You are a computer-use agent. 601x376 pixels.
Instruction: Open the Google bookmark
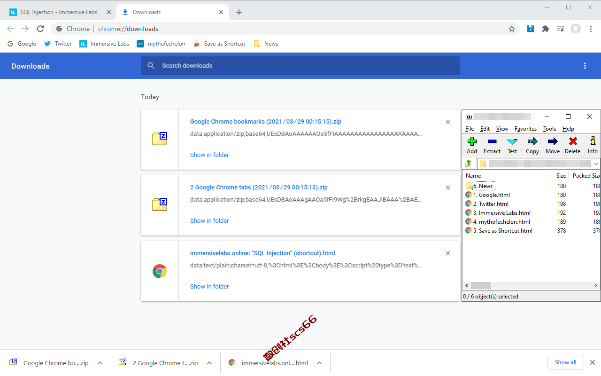coord(22,44)
